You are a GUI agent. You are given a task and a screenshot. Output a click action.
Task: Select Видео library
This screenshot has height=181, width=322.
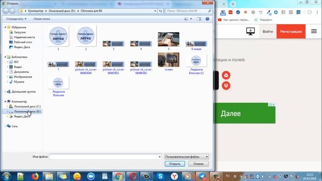[18, 67]
